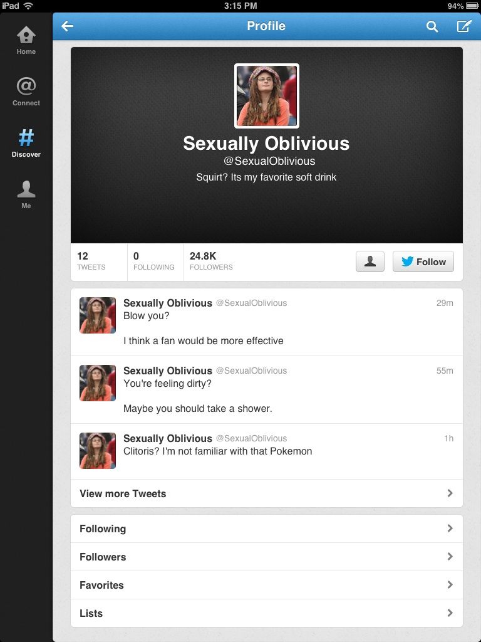Open user actions person-icon button

[370, 261]
